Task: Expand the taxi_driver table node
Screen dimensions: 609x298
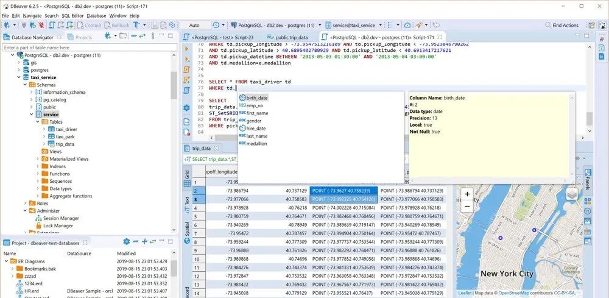Action: point(44,129)
